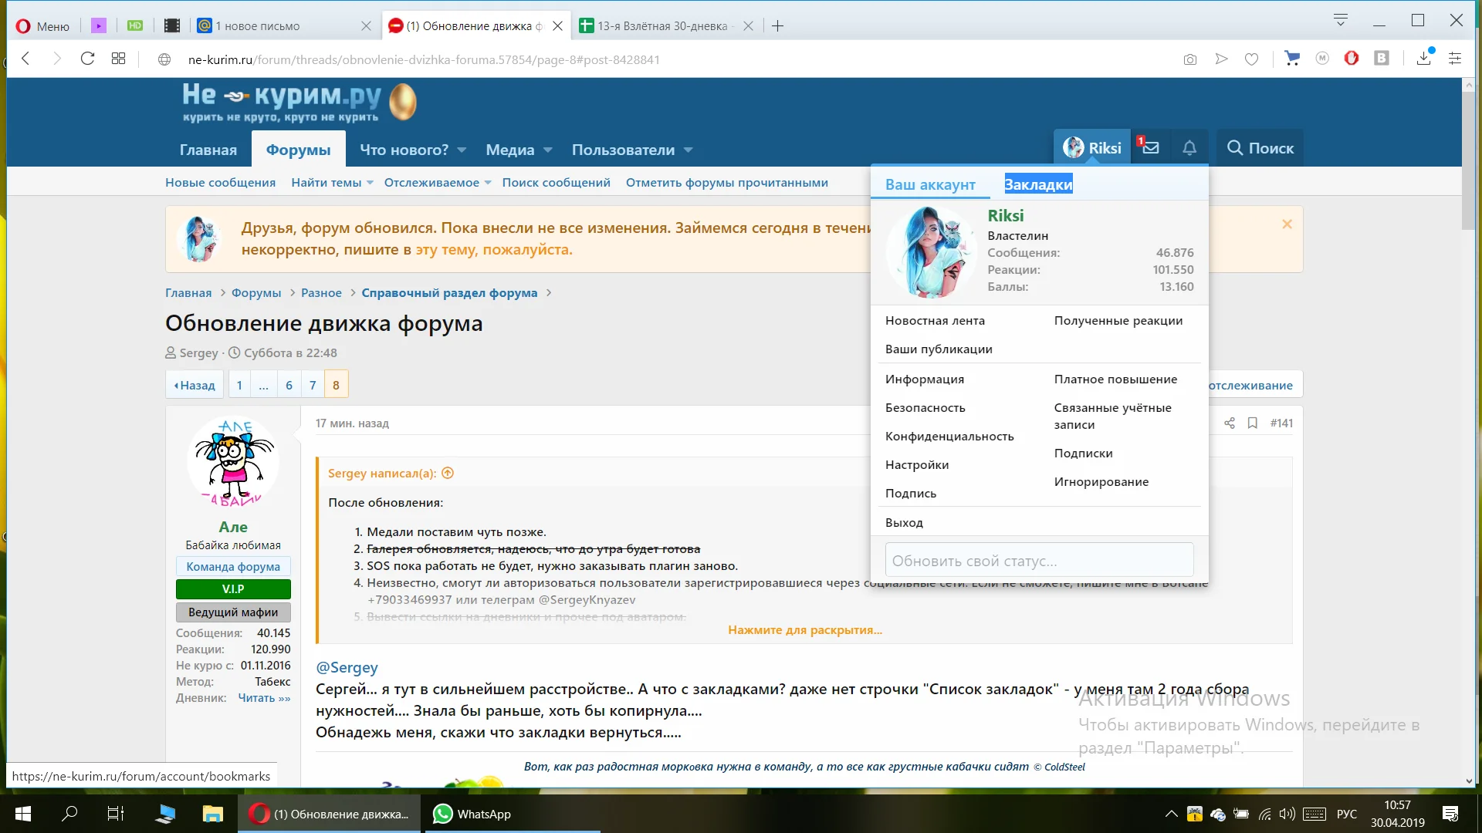The height and width of the screenshot is (833, 1482).
Task: Click the share icon on post #141
Action: 1230,423
